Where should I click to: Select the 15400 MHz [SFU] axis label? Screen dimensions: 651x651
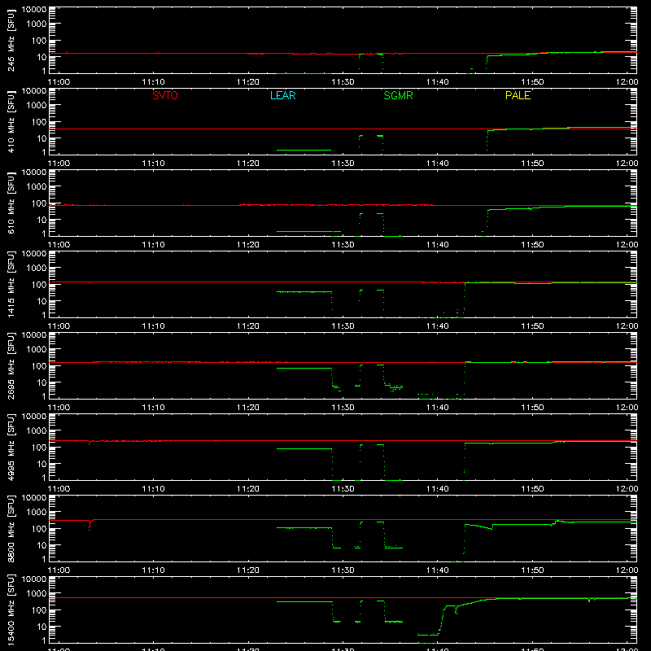[11, 609]
